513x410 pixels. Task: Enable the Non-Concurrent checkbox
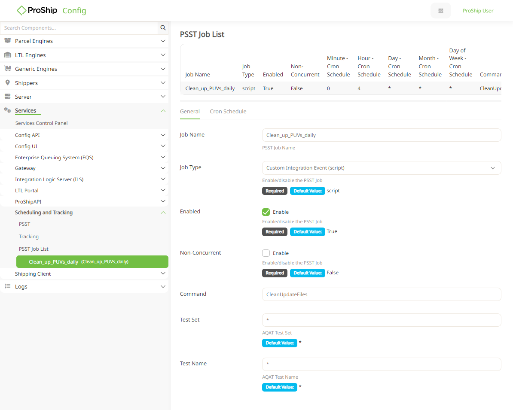coord(266,253)
